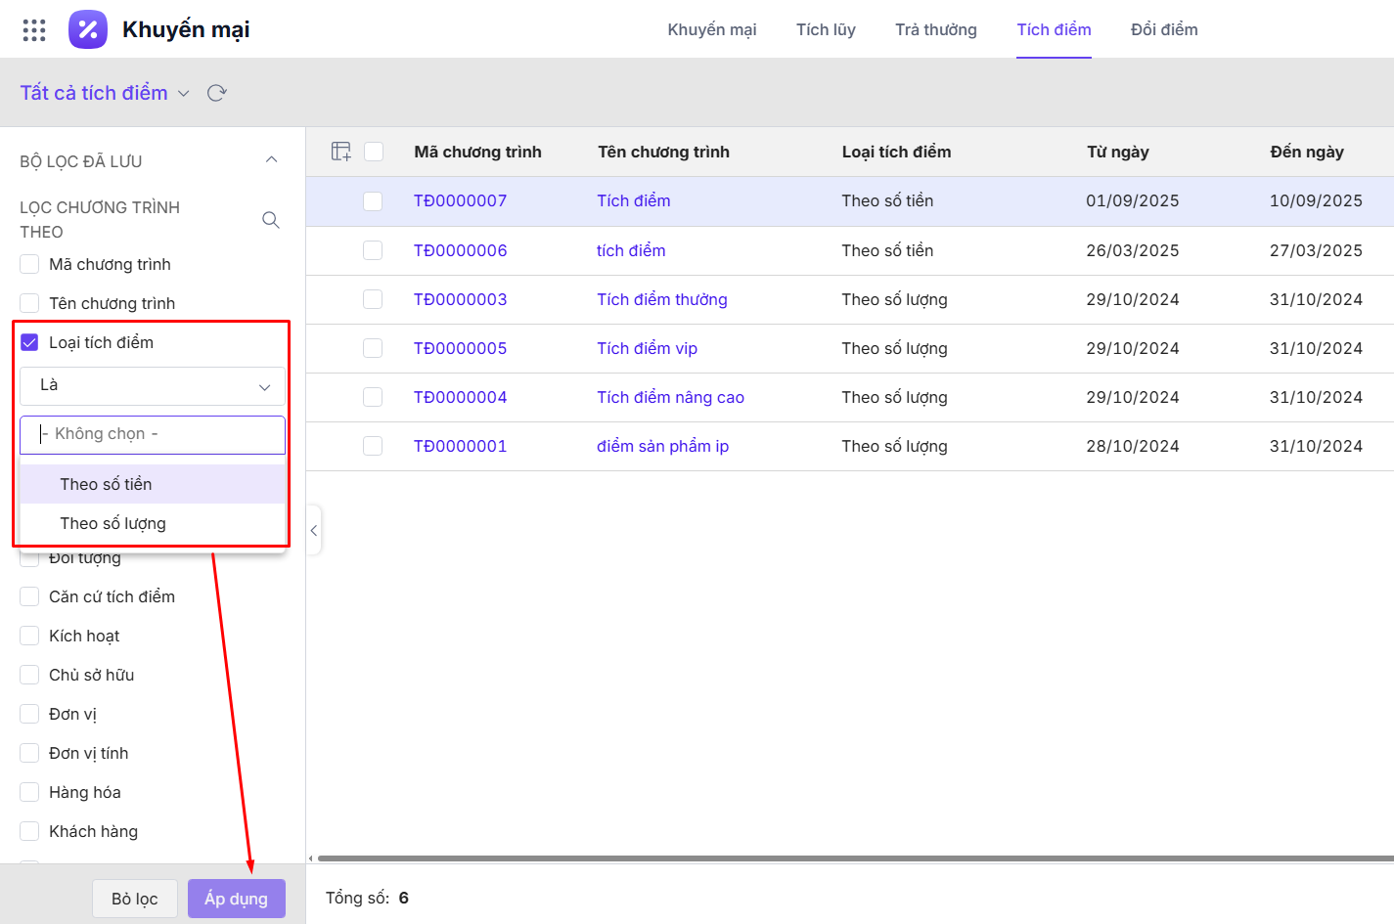1394x924 pixels.
Task: Go to the Trả thưởng tab
Action: 935,29
